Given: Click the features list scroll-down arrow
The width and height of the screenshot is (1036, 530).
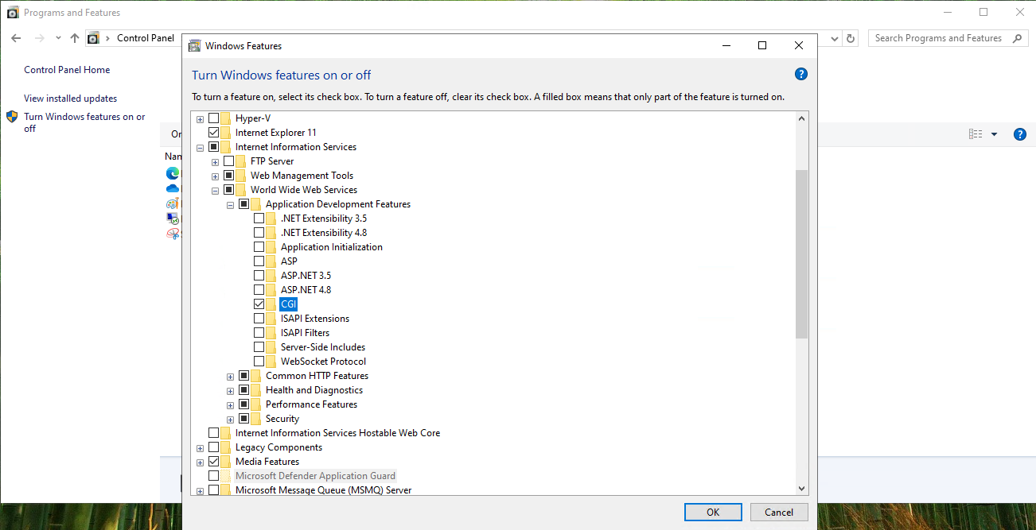Looking at the screenshot, I should coord(801,489).
